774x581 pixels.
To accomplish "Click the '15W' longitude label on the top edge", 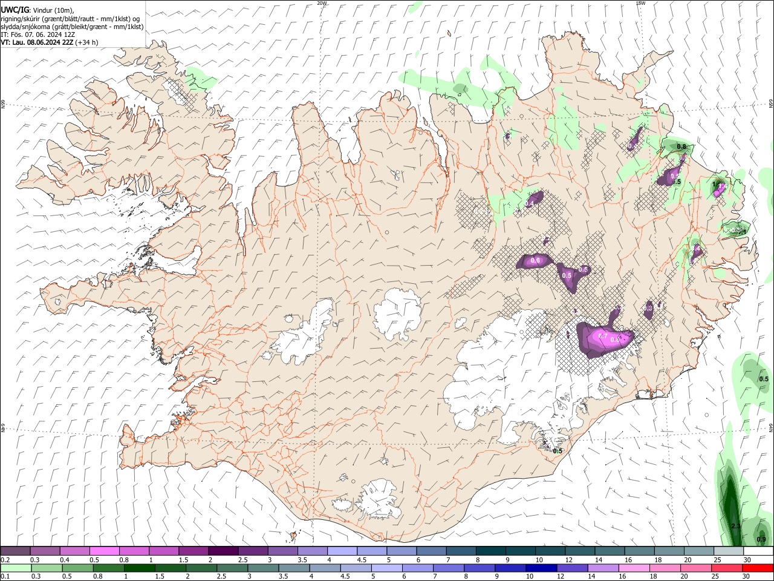I will click(x=641, y=3).
